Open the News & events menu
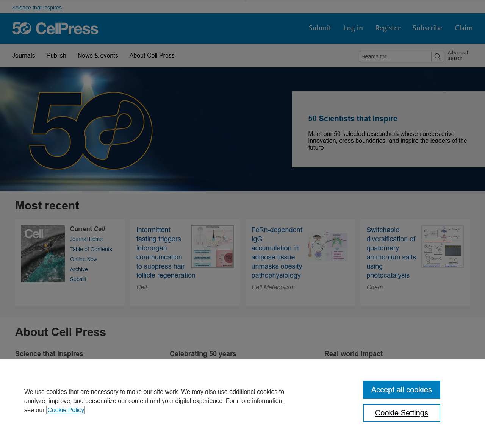The width and height of the screenshot is (485, 442). [98, 55]
